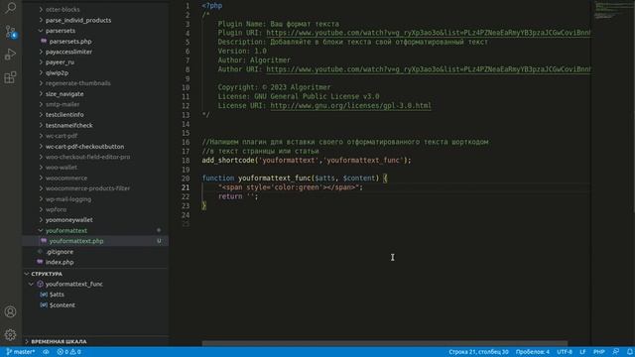Open the Accounts menu icon
The width and height of the screenshot is (635, 357).
click(10, 311)
